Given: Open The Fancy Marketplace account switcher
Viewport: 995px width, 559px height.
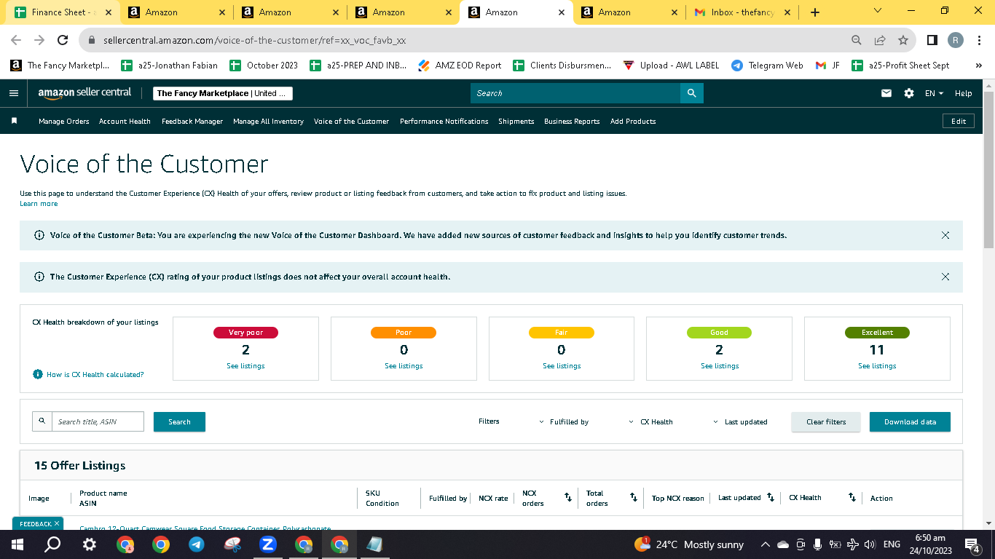Looking at the screenshot, I should (223, 93).
